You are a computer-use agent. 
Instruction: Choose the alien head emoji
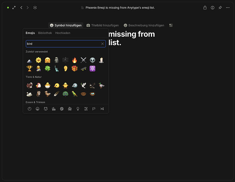pyautogui.click(x=92, y=60)
